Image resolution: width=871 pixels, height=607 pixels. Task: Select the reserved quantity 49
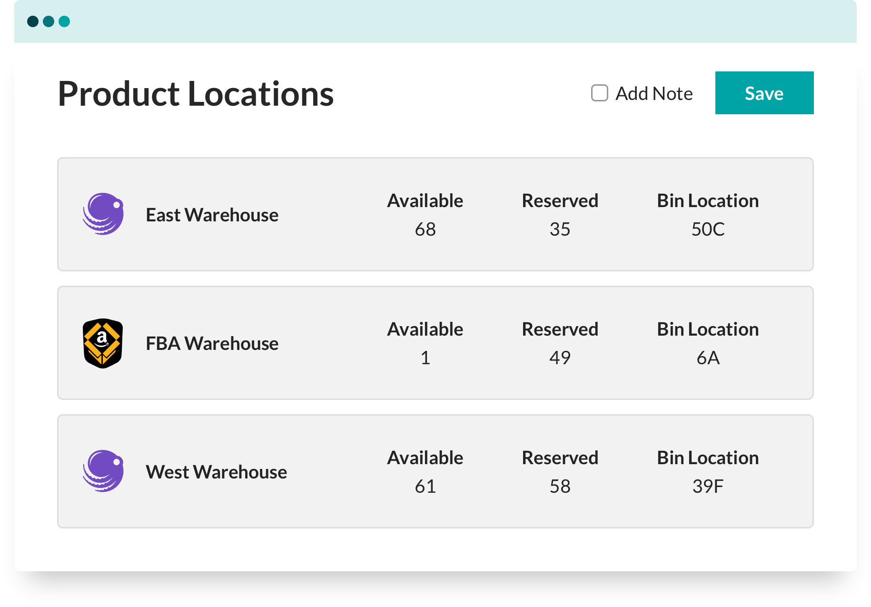click(x=560, y=358)
